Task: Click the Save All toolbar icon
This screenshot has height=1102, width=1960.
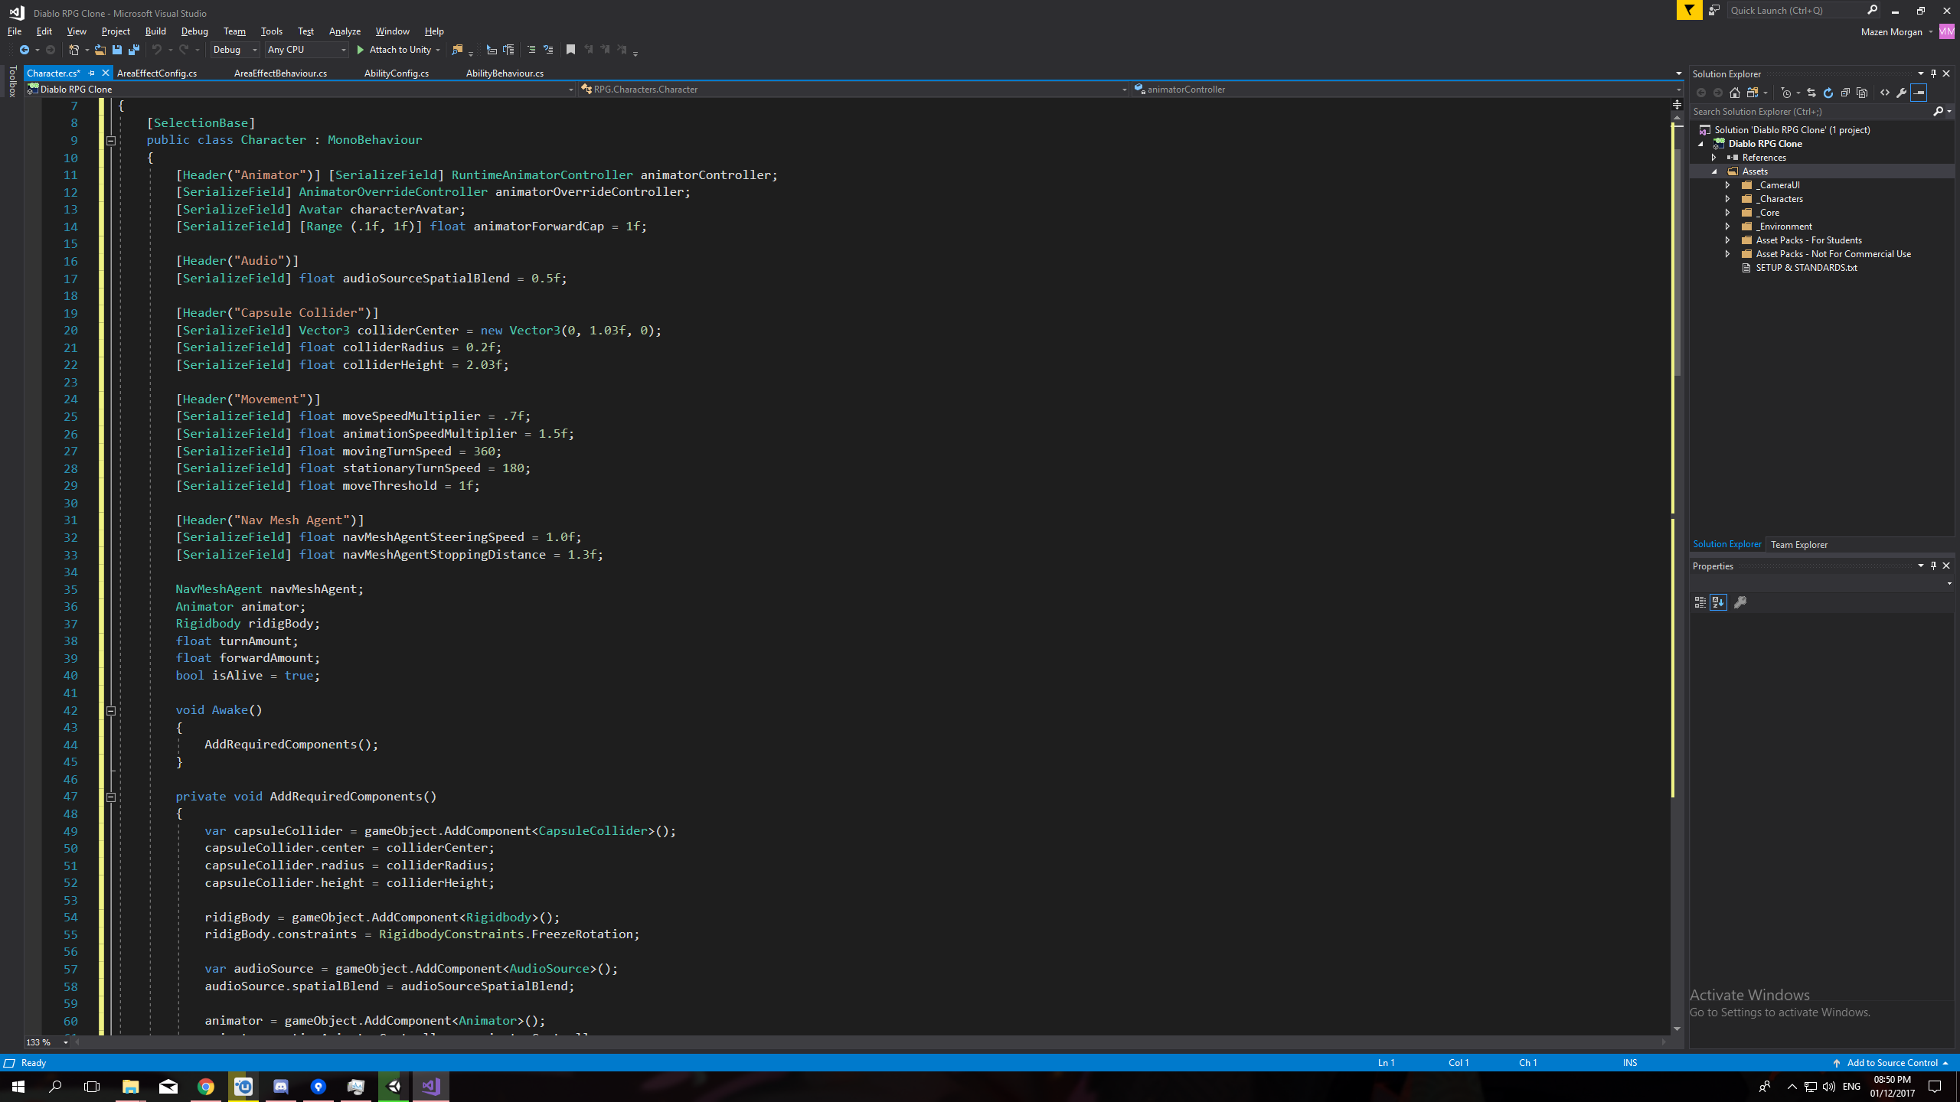Action: (x=134, y=50)
